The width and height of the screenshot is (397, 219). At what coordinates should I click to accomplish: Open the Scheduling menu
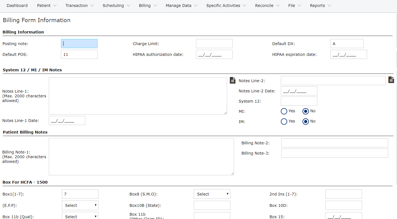(x=116, y=6)
